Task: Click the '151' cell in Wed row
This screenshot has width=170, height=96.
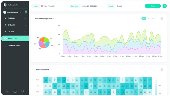Action: tap(86, 92)
